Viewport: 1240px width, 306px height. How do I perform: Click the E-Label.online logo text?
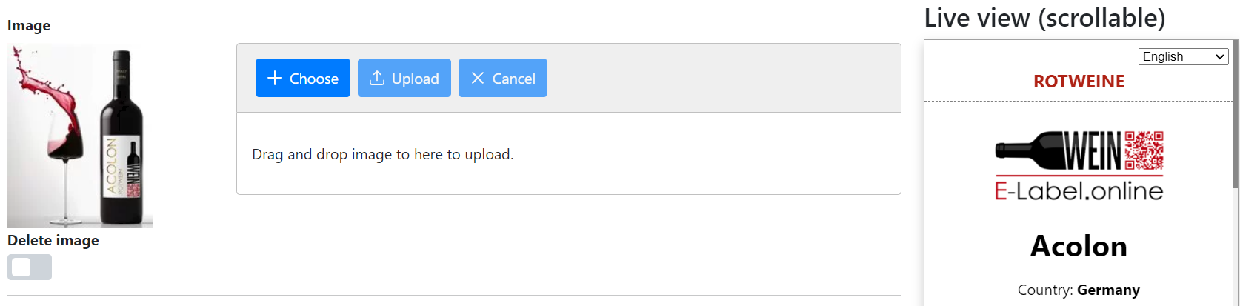tap(1079, 191)
